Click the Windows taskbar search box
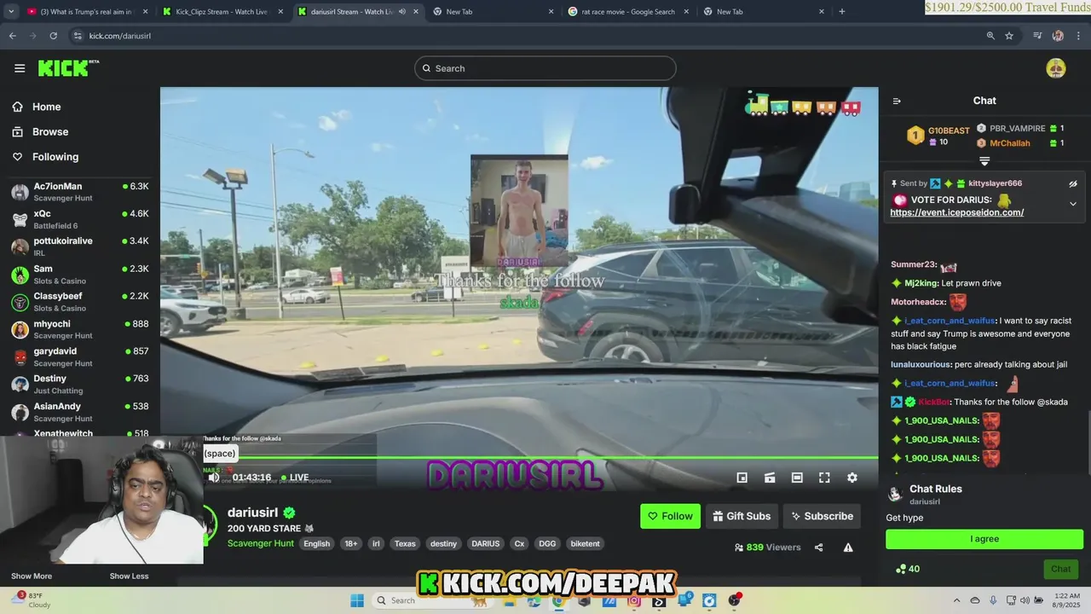The image size is (1091, 614). (x=430, y=600)
